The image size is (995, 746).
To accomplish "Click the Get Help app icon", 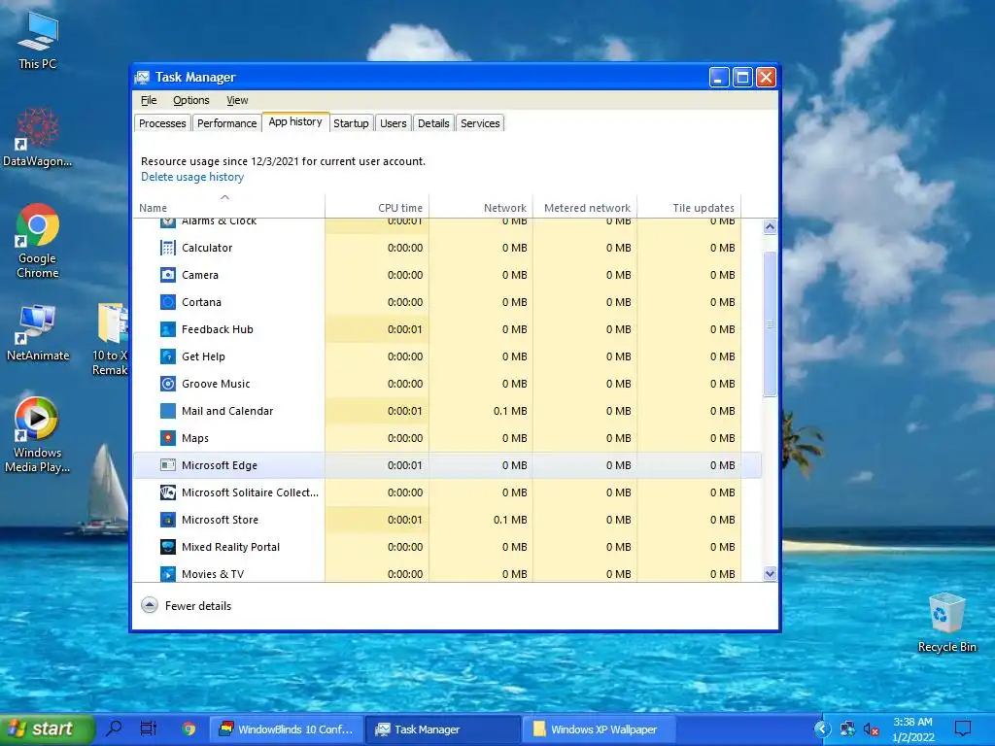I will (167, 357).
